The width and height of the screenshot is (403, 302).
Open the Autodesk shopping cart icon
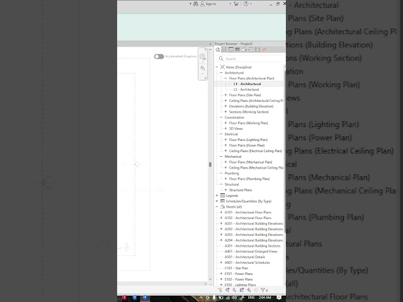tap(236, 4)
